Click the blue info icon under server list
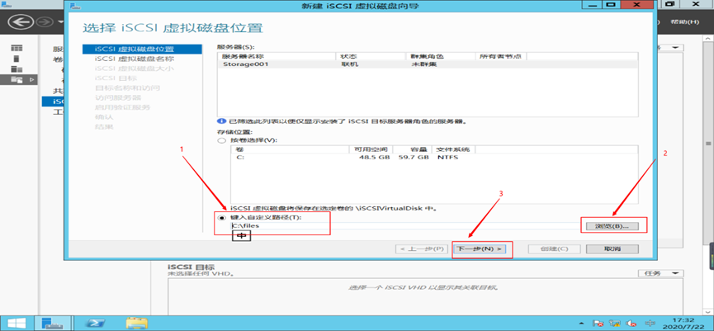This screenshot has height=331, width=714. (x=222, y=121)
